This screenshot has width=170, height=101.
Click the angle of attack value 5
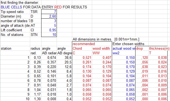point(49,25)
